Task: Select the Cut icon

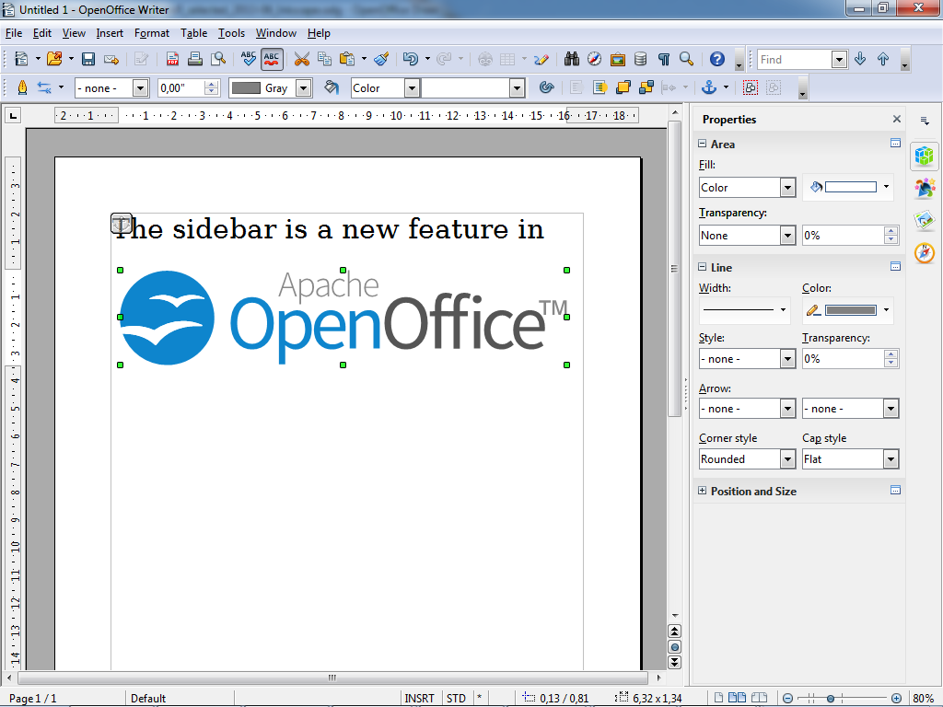Action: pyautogui.click(x=302, y=57)
